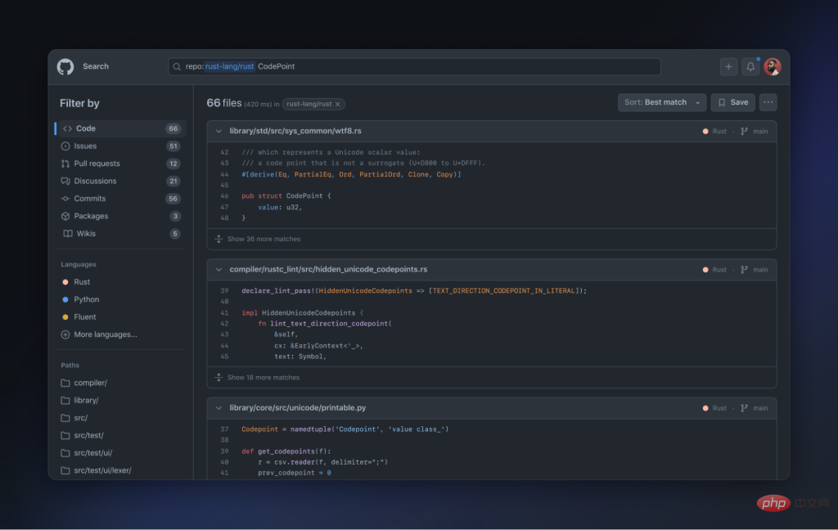
Task: Click the 66 files result count
Action: tap(224, 103)
